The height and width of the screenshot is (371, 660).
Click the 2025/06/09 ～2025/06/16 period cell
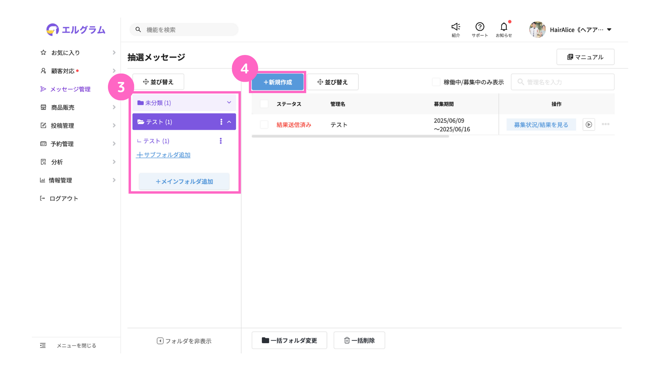(452, 125)
